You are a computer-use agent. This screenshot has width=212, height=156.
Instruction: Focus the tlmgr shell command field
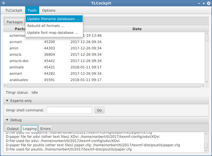[x=69, y=110]
